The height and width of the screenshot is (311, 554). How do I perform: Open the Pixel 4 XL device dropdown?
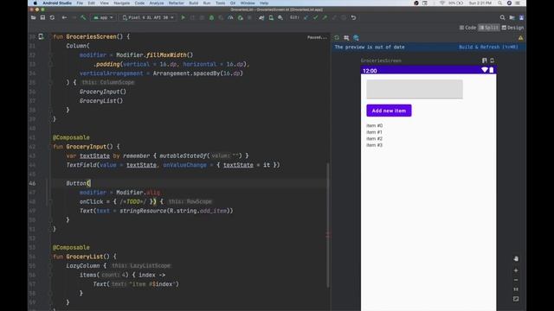(148, 17)
